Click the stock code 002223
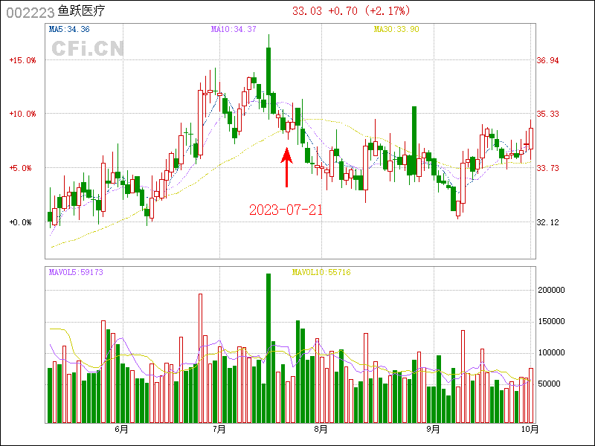The image size is (595, 446). (x=30, y=13)
